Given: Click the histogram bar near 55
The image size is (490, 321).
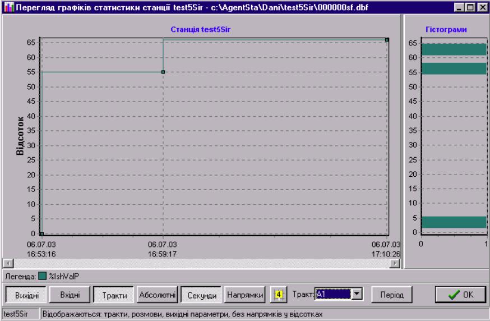Looking at the screenshot, I should tap(454, 68).
